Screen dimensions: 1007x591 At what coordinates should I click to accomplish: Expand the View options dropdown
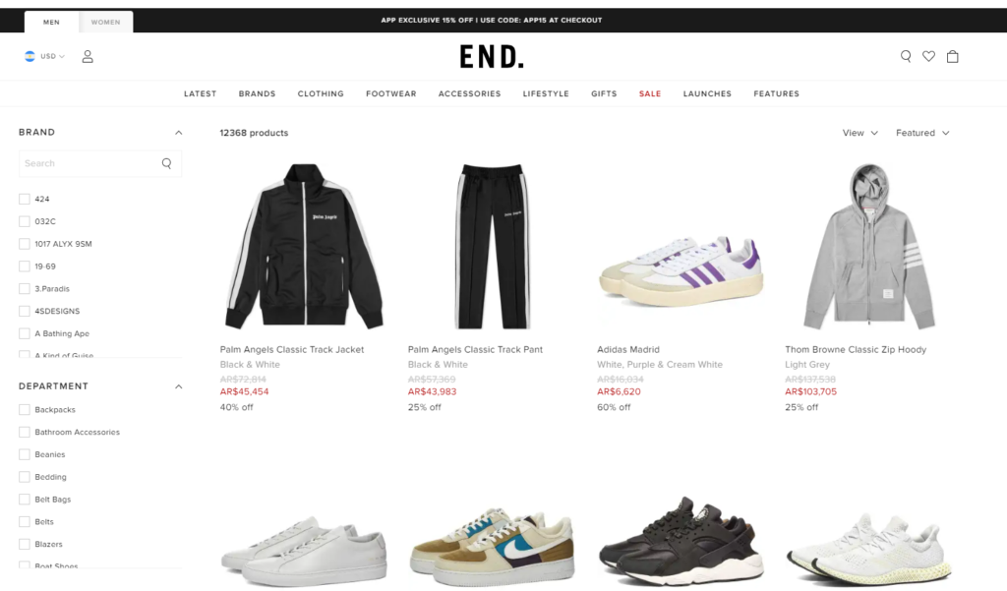click(x=859, y=133)
